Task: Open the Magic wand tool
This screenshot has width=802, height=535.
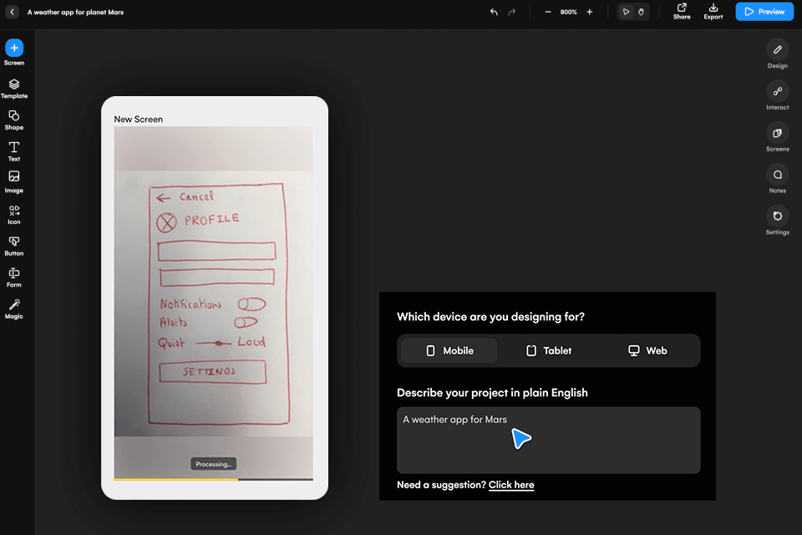Action: point(14,309)
